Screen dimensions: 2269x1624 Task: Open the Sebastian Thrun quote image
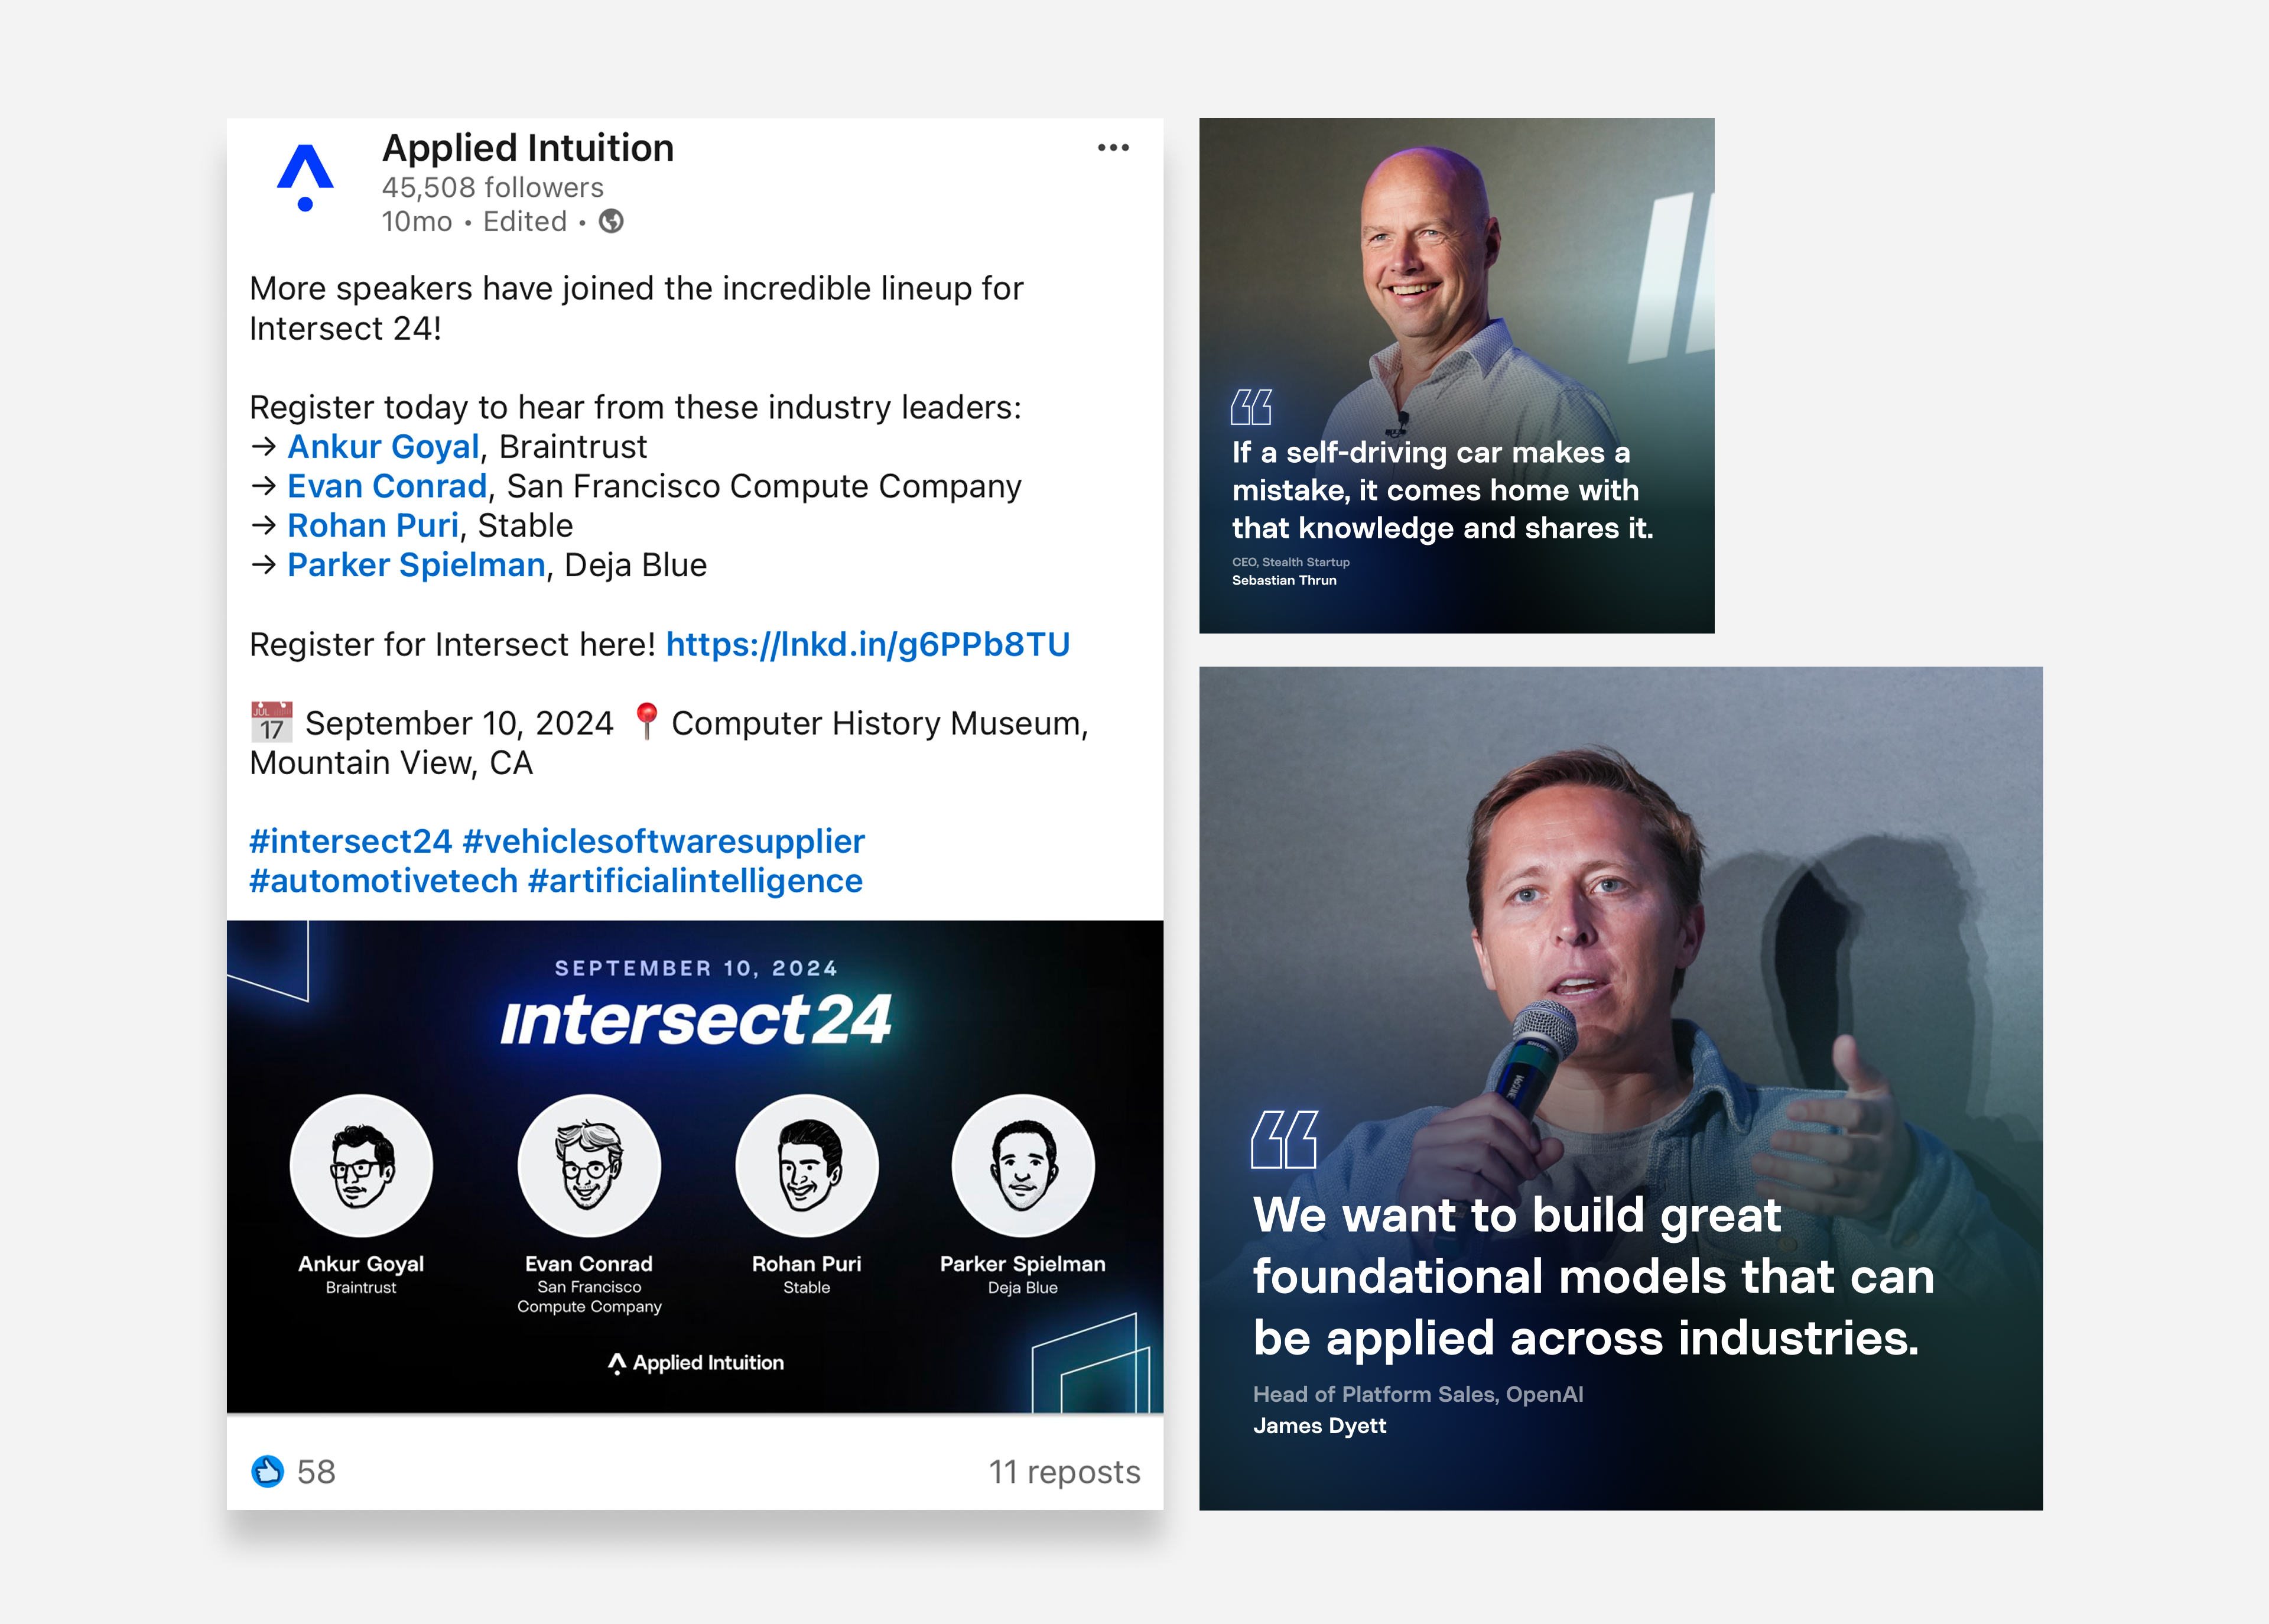tap(1457, 375)
